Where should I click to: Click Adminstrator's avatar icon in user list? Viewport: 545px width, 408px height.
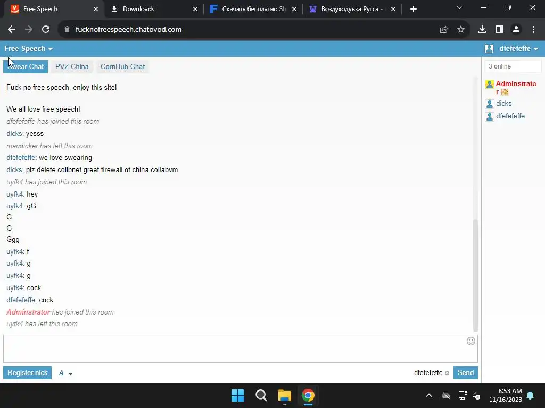490,84
